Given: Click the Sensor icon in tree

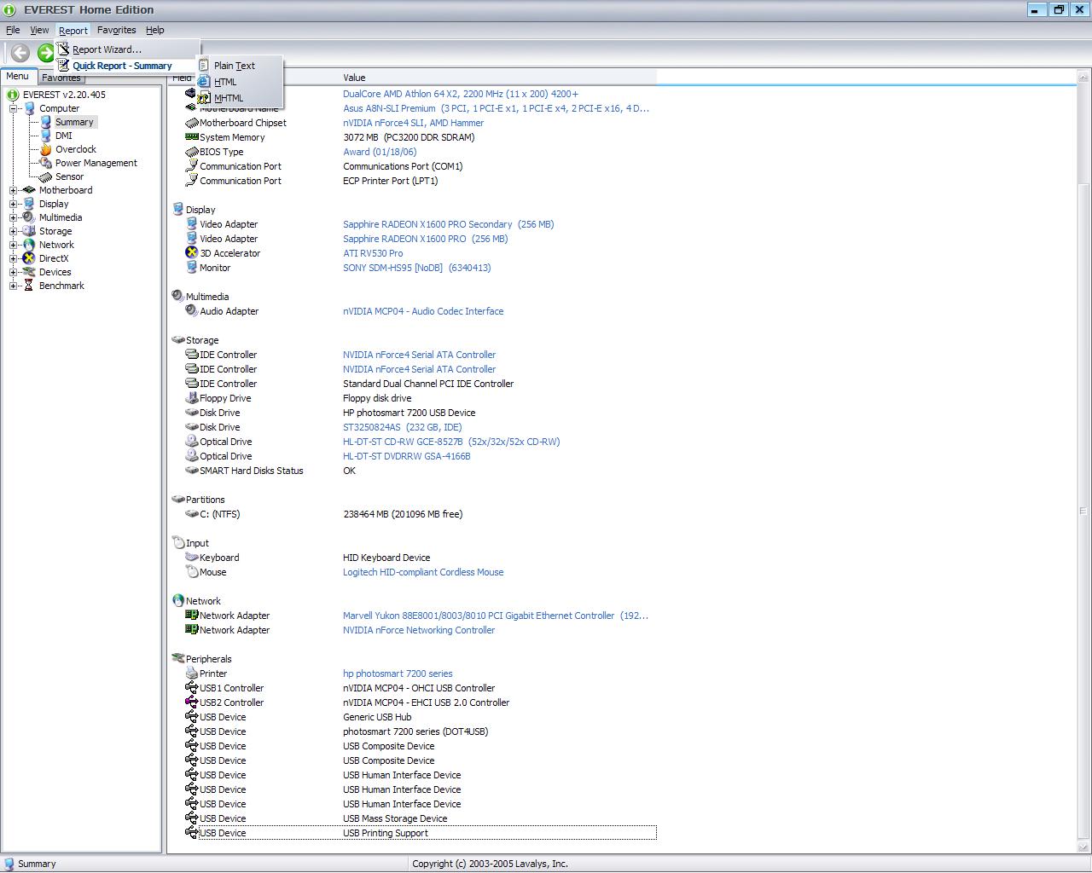Looking at the screenshot, I should (46, 176).
